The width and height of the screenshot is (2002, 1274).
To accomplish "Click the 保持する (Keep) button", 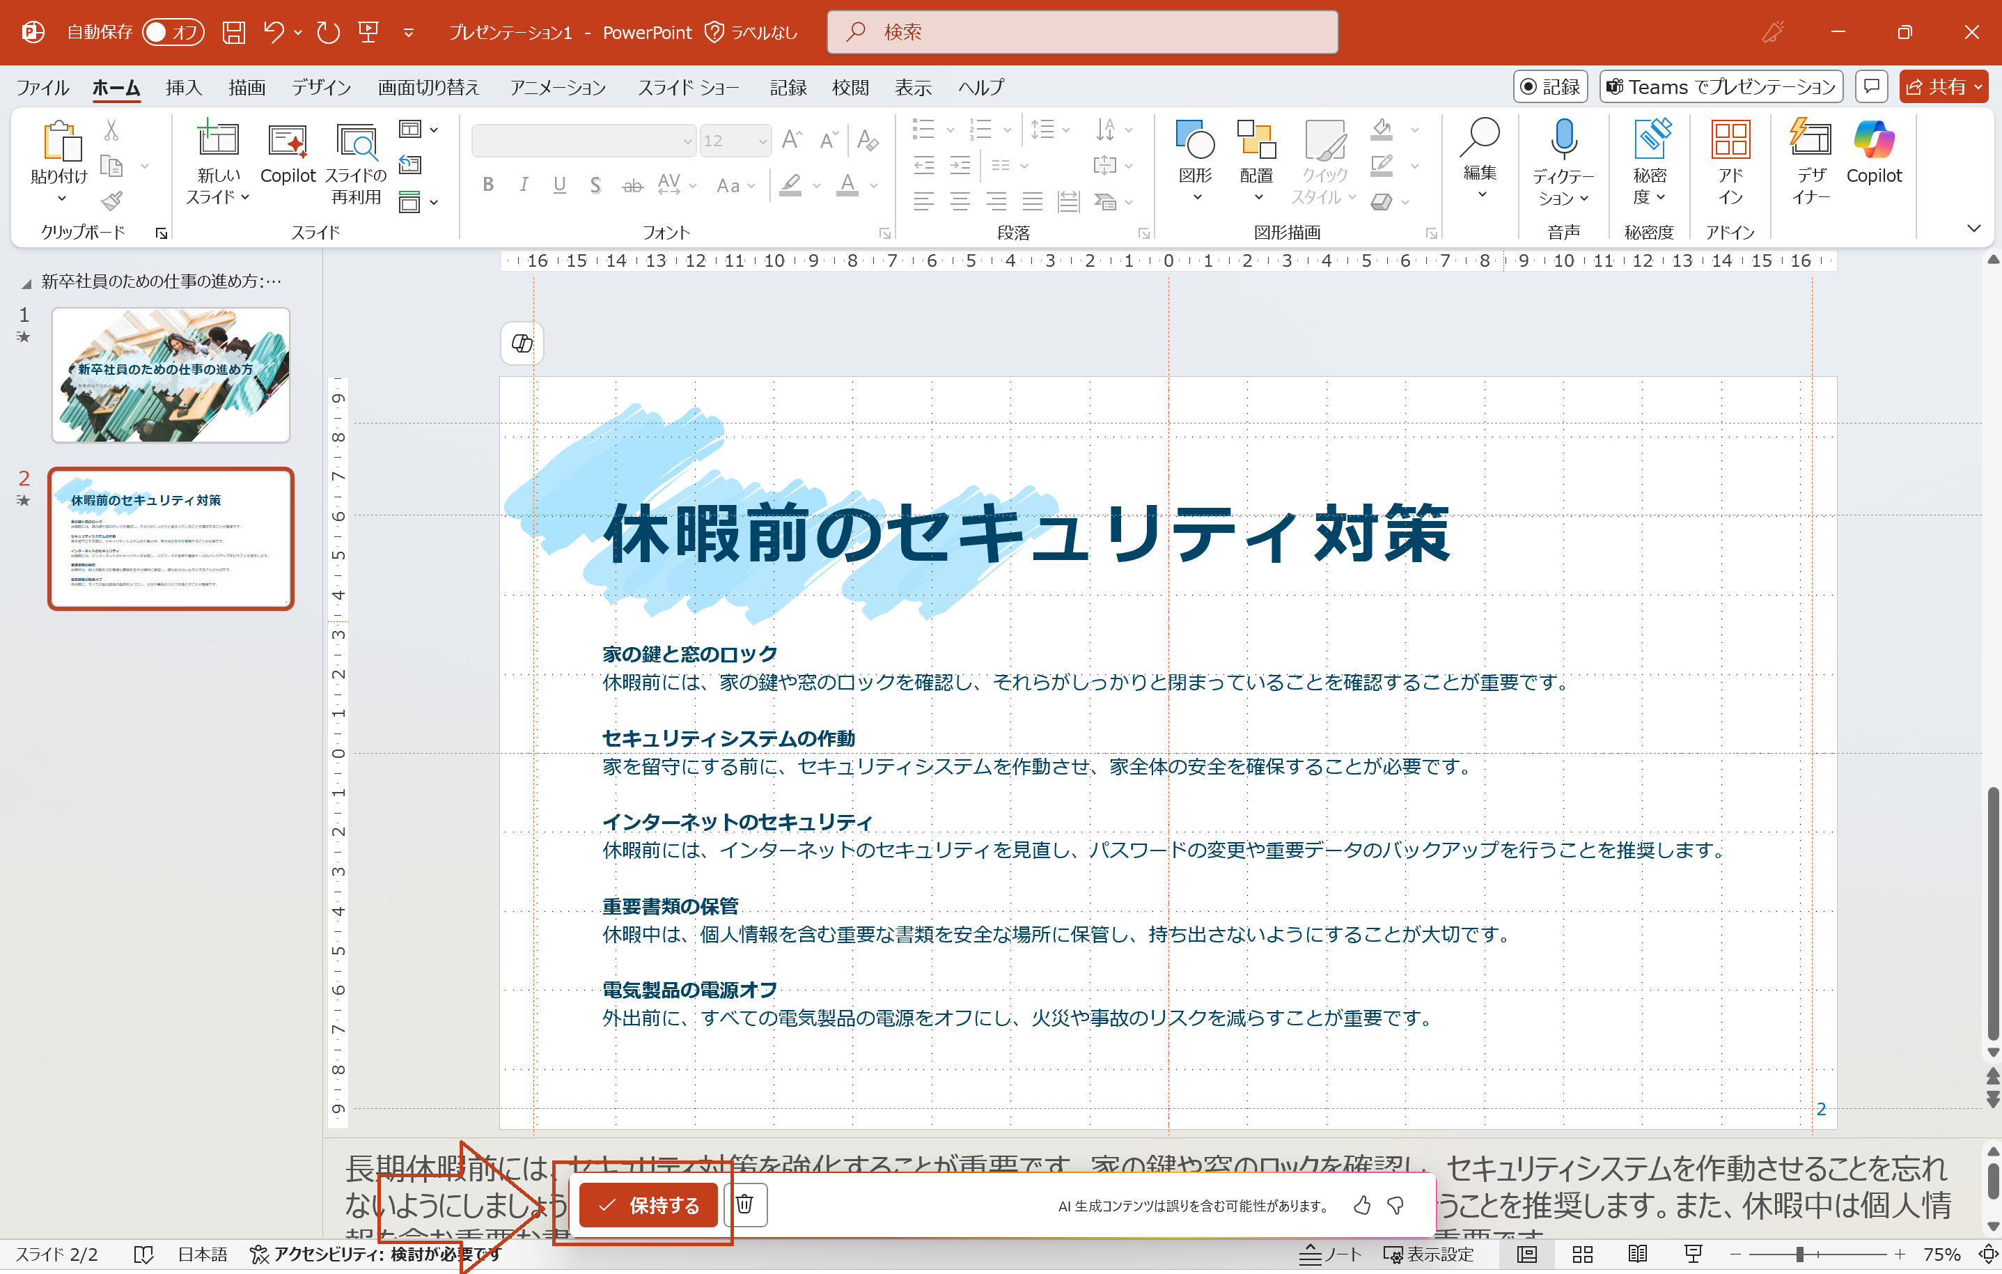I will (x=648, y=1205).
